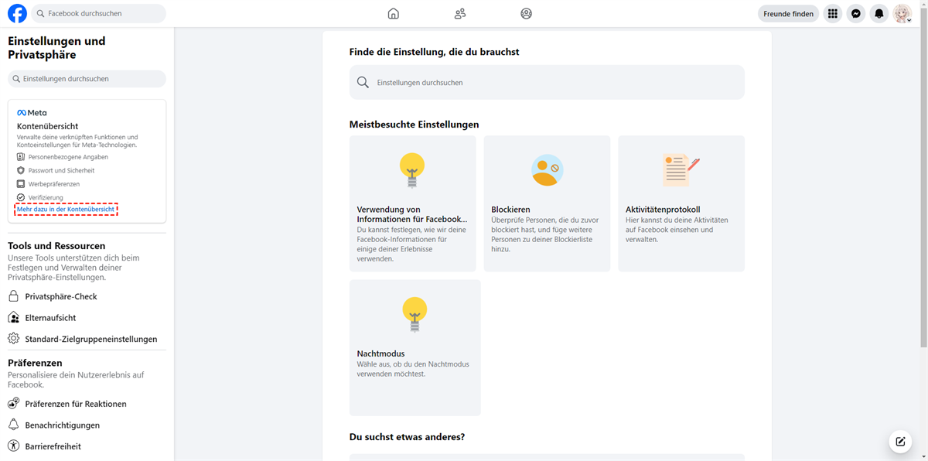This screenshot has width=928, height=461.
Task: Open Passwort und Sicherheit
Action: (61, 170)
